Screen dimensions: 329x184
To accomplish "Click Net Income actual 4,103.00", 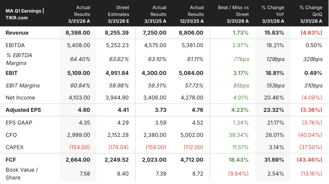I will pos(79,98).
